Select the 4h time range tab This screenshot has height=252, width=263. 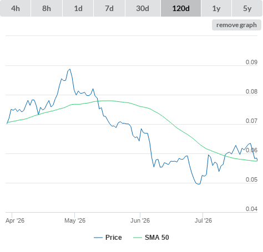16,8
